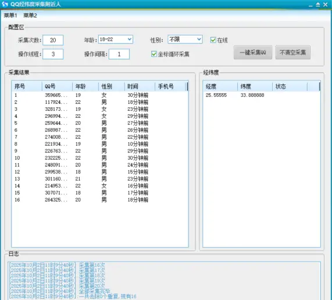The height and width of the screenshot is (300, 332).
Task: Click log entry 全部采集完毕
Action: tap(94, 291)
